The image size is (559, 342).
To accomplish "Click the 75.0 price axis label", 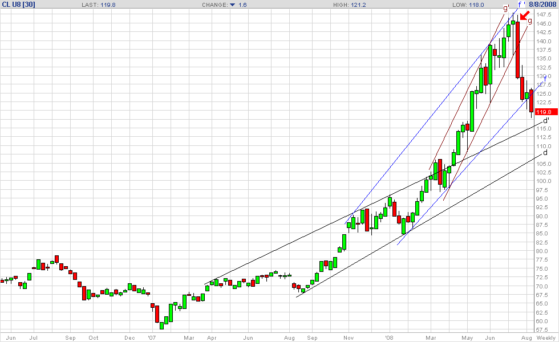I will (x=542, y=269).
